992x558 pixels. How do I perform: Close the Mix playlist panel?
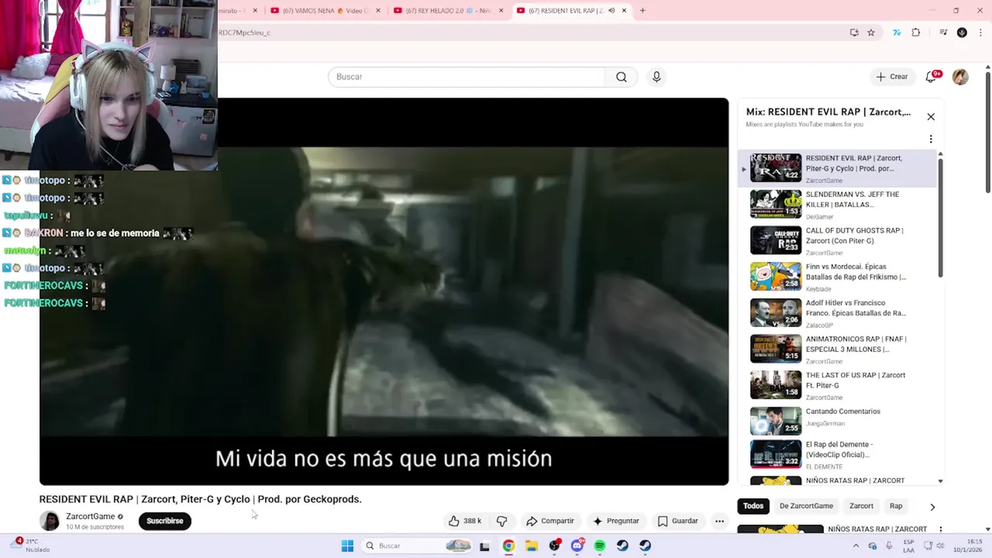[931, 117]
